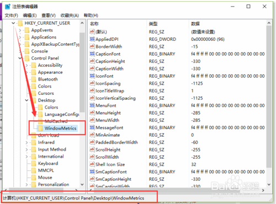Click the MinAnimate string value icon
The height and width of the screenshot is (204, 276).
pyautogui.click(x=92, y=135)
